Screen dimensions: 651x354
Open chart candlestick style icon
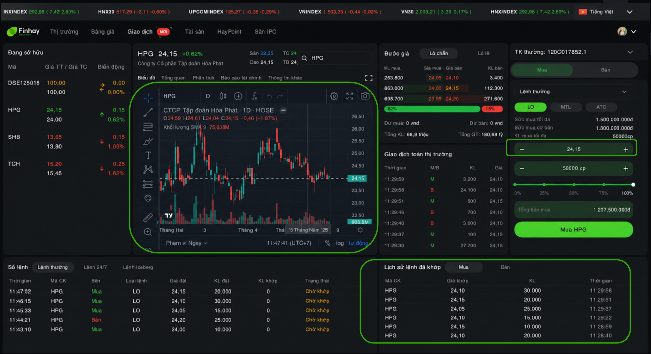(x=223, y=96)
